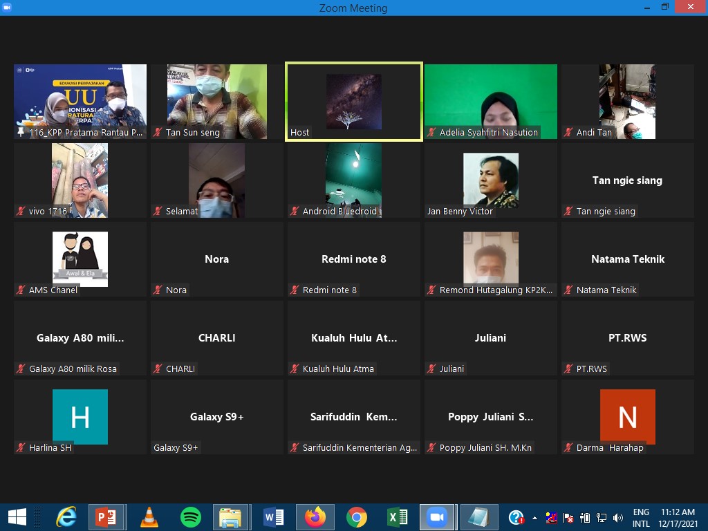Viewport: 708px width, 531px height.
Task: Open Spotify in the taskbar
Action: click(191, 517)
